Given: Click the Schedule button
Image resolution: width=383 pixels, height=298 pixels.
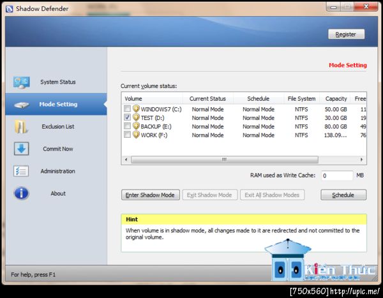Looking at the screenshot, I should pos(343,195).
